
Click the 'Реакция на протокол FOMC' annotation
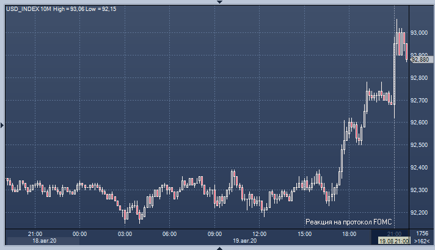click(348, 222)
